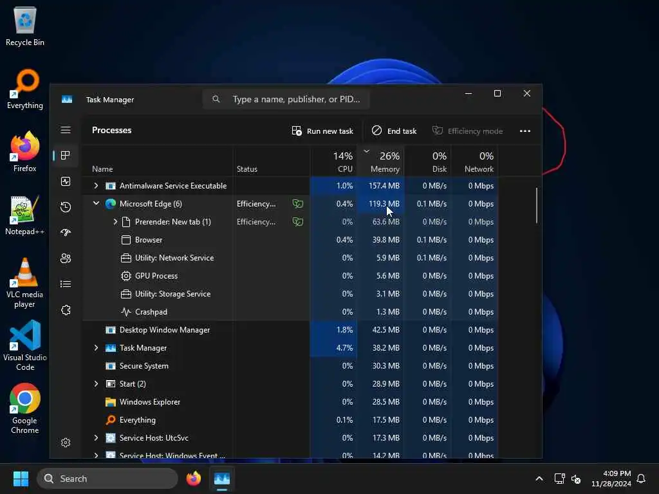This screenshot has height=494, width=659.
Task: Click the 4.7% CPU cell for Task Manager
Action: (x=334, y=348)
